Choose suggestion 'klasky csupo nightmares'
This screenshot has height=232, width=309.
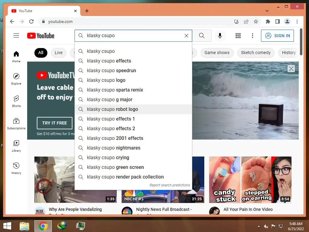(133, 148)
